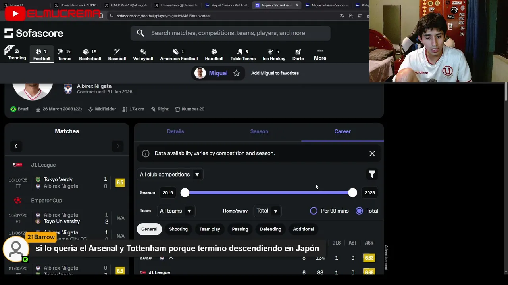
Task: Switch to the Home / X browser tab
Action: pos(25,5)
